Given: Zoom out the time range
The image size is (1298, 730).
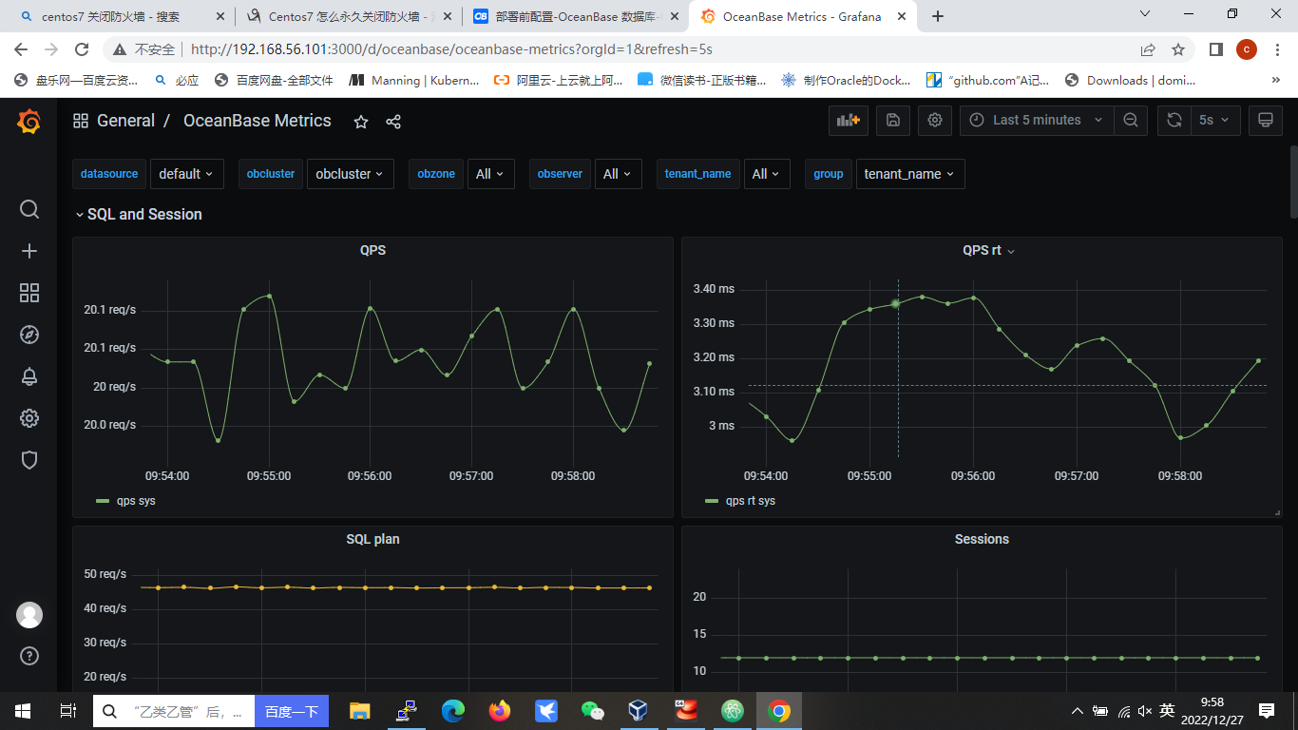Looking at the screenshot, I should (x=1131, y=121).
